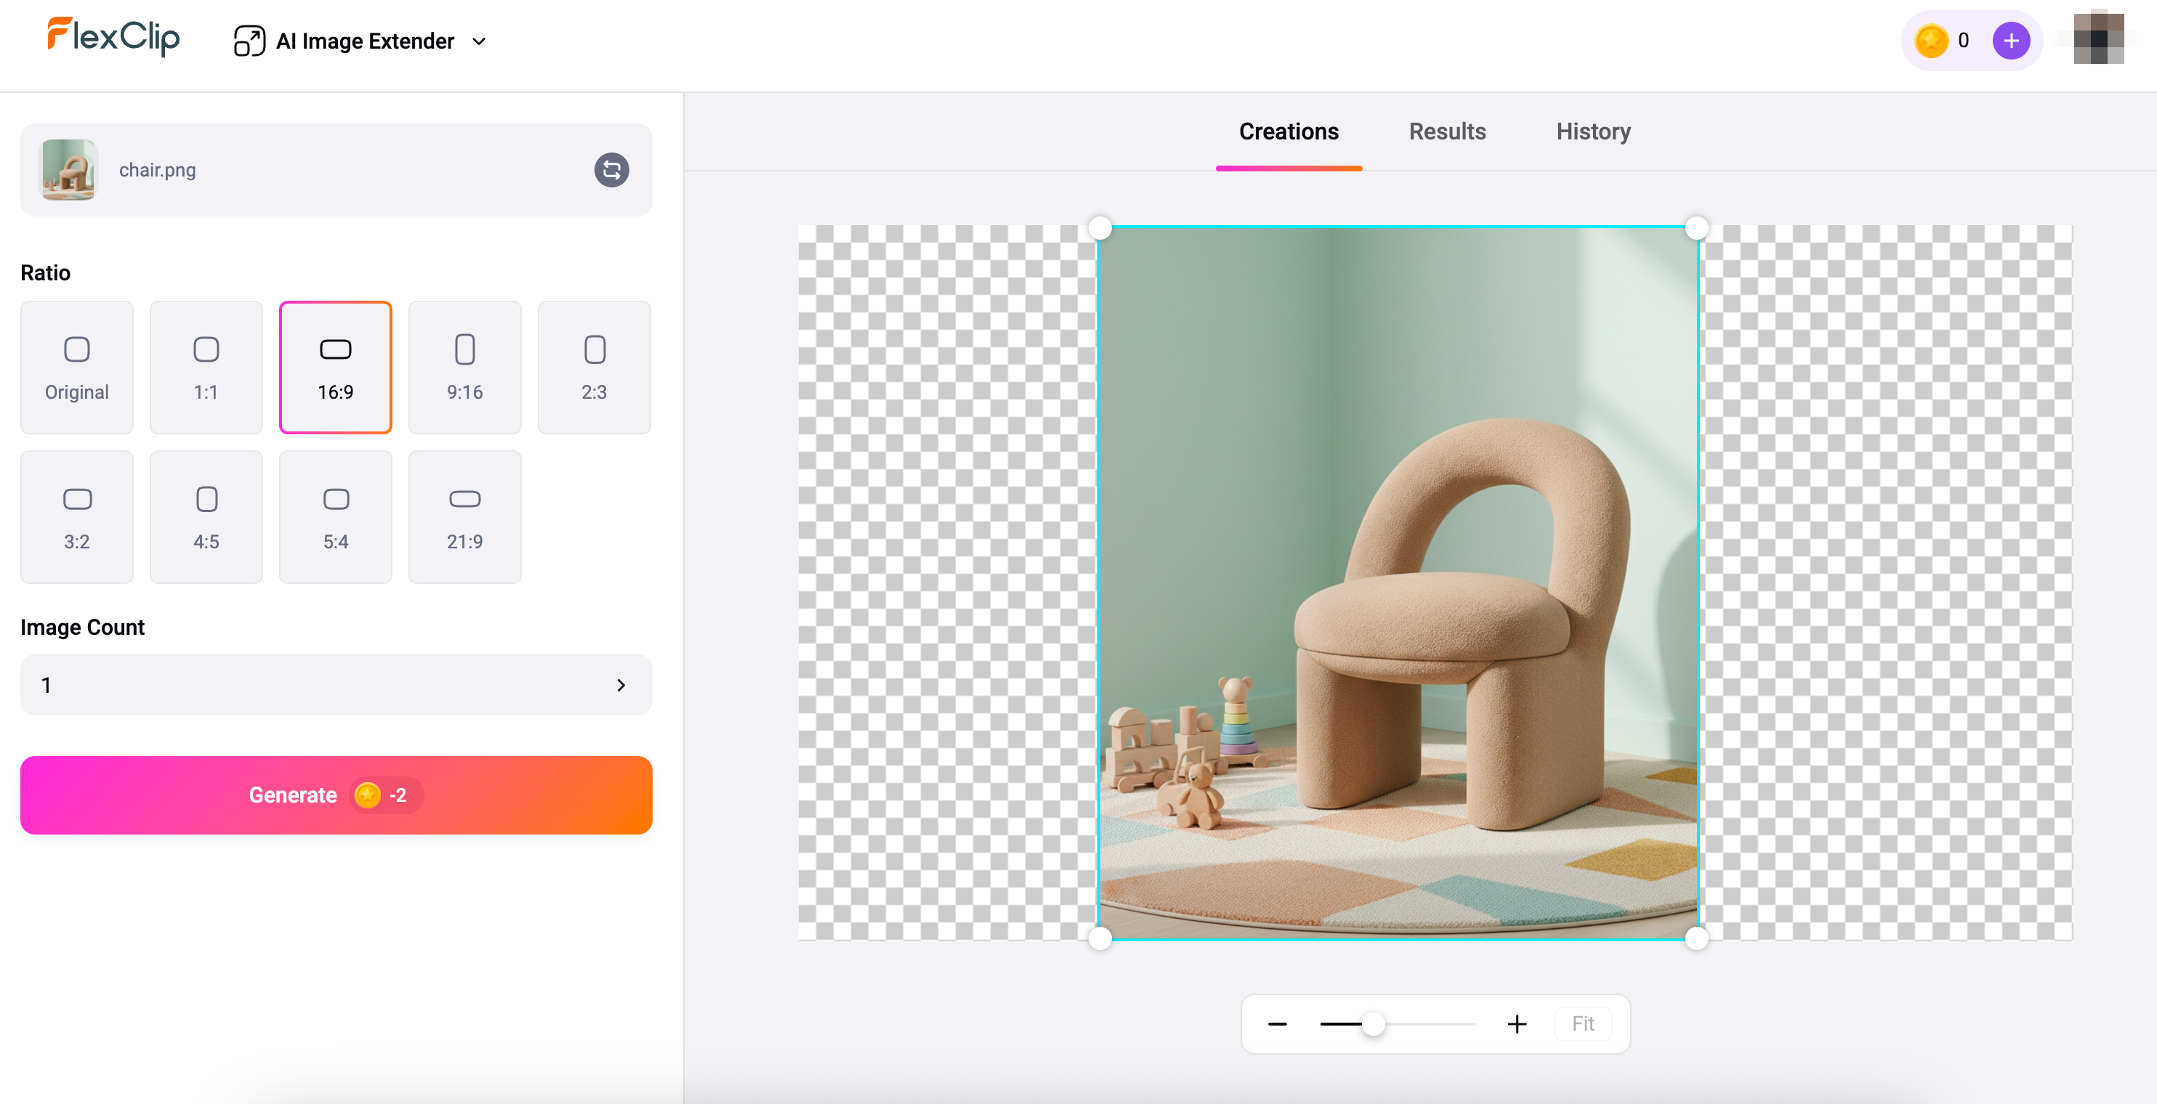Click the user profile avatar

coord(2097,39)
